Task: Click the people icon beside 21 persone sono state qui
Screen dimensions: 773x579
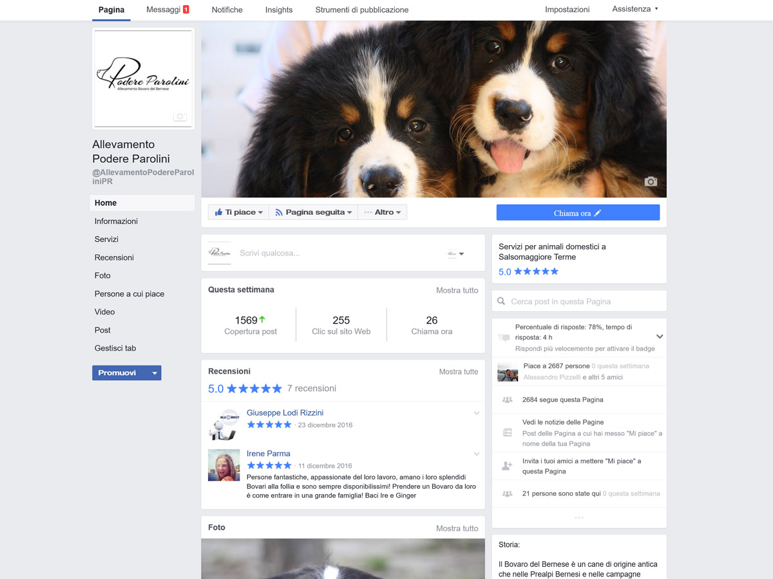Action: tap(507, 493)
